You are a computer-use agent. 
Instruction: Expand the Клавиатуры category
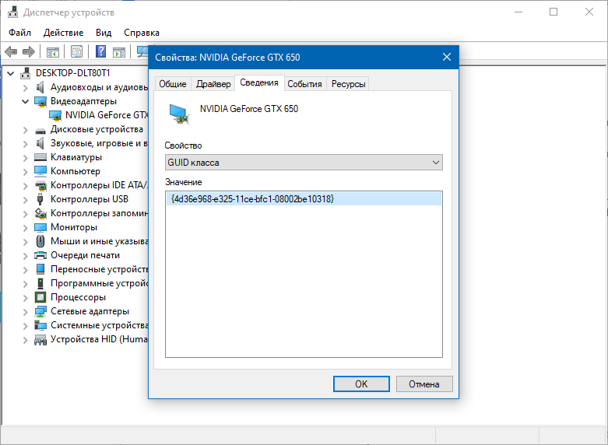tap(26, 158)
